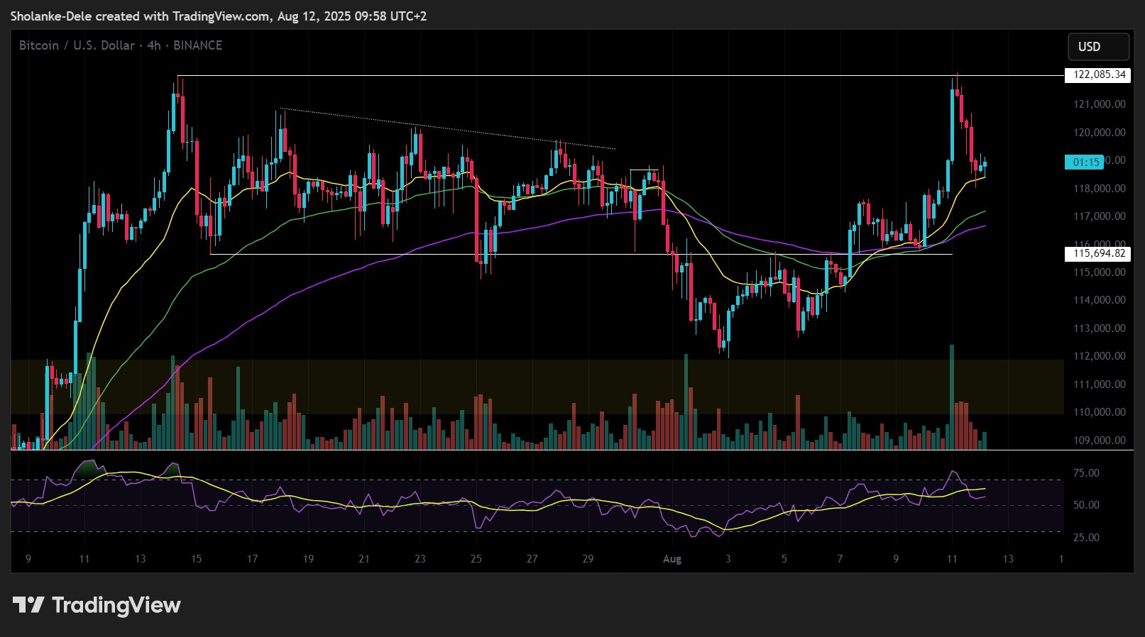Click the TradingView logo at the bottom
This screenshot has height=637, width=1145.
(97, 605)
